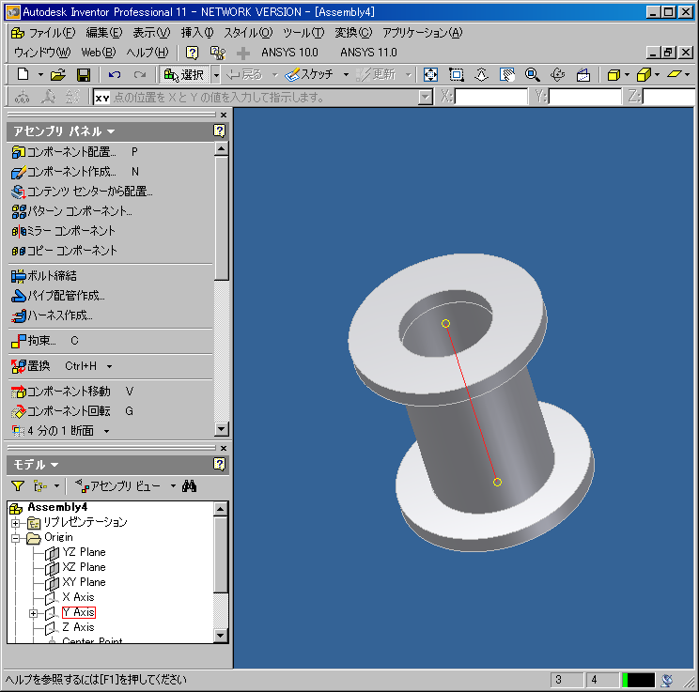Click the Save floppy disk icon

pyautogui.click(x=83, y=74)
